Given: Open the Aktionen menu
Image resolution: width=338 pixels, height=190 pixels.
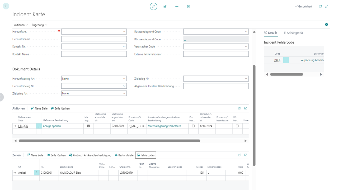Looking at the screenshot, I should click(21, 25).
